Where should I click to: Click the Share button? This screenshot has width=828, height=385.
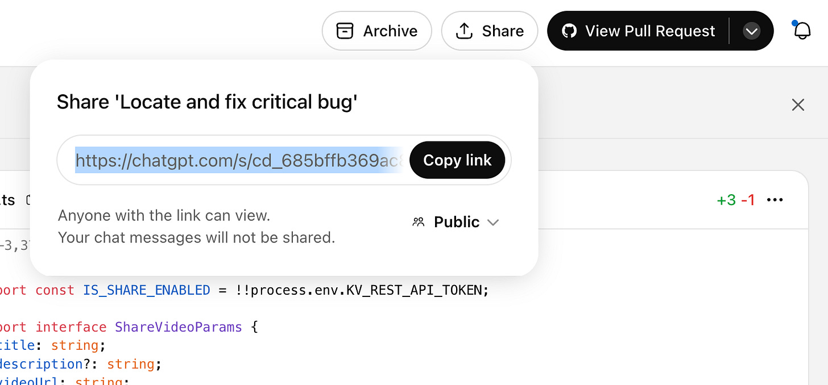[x=489, y=31]
